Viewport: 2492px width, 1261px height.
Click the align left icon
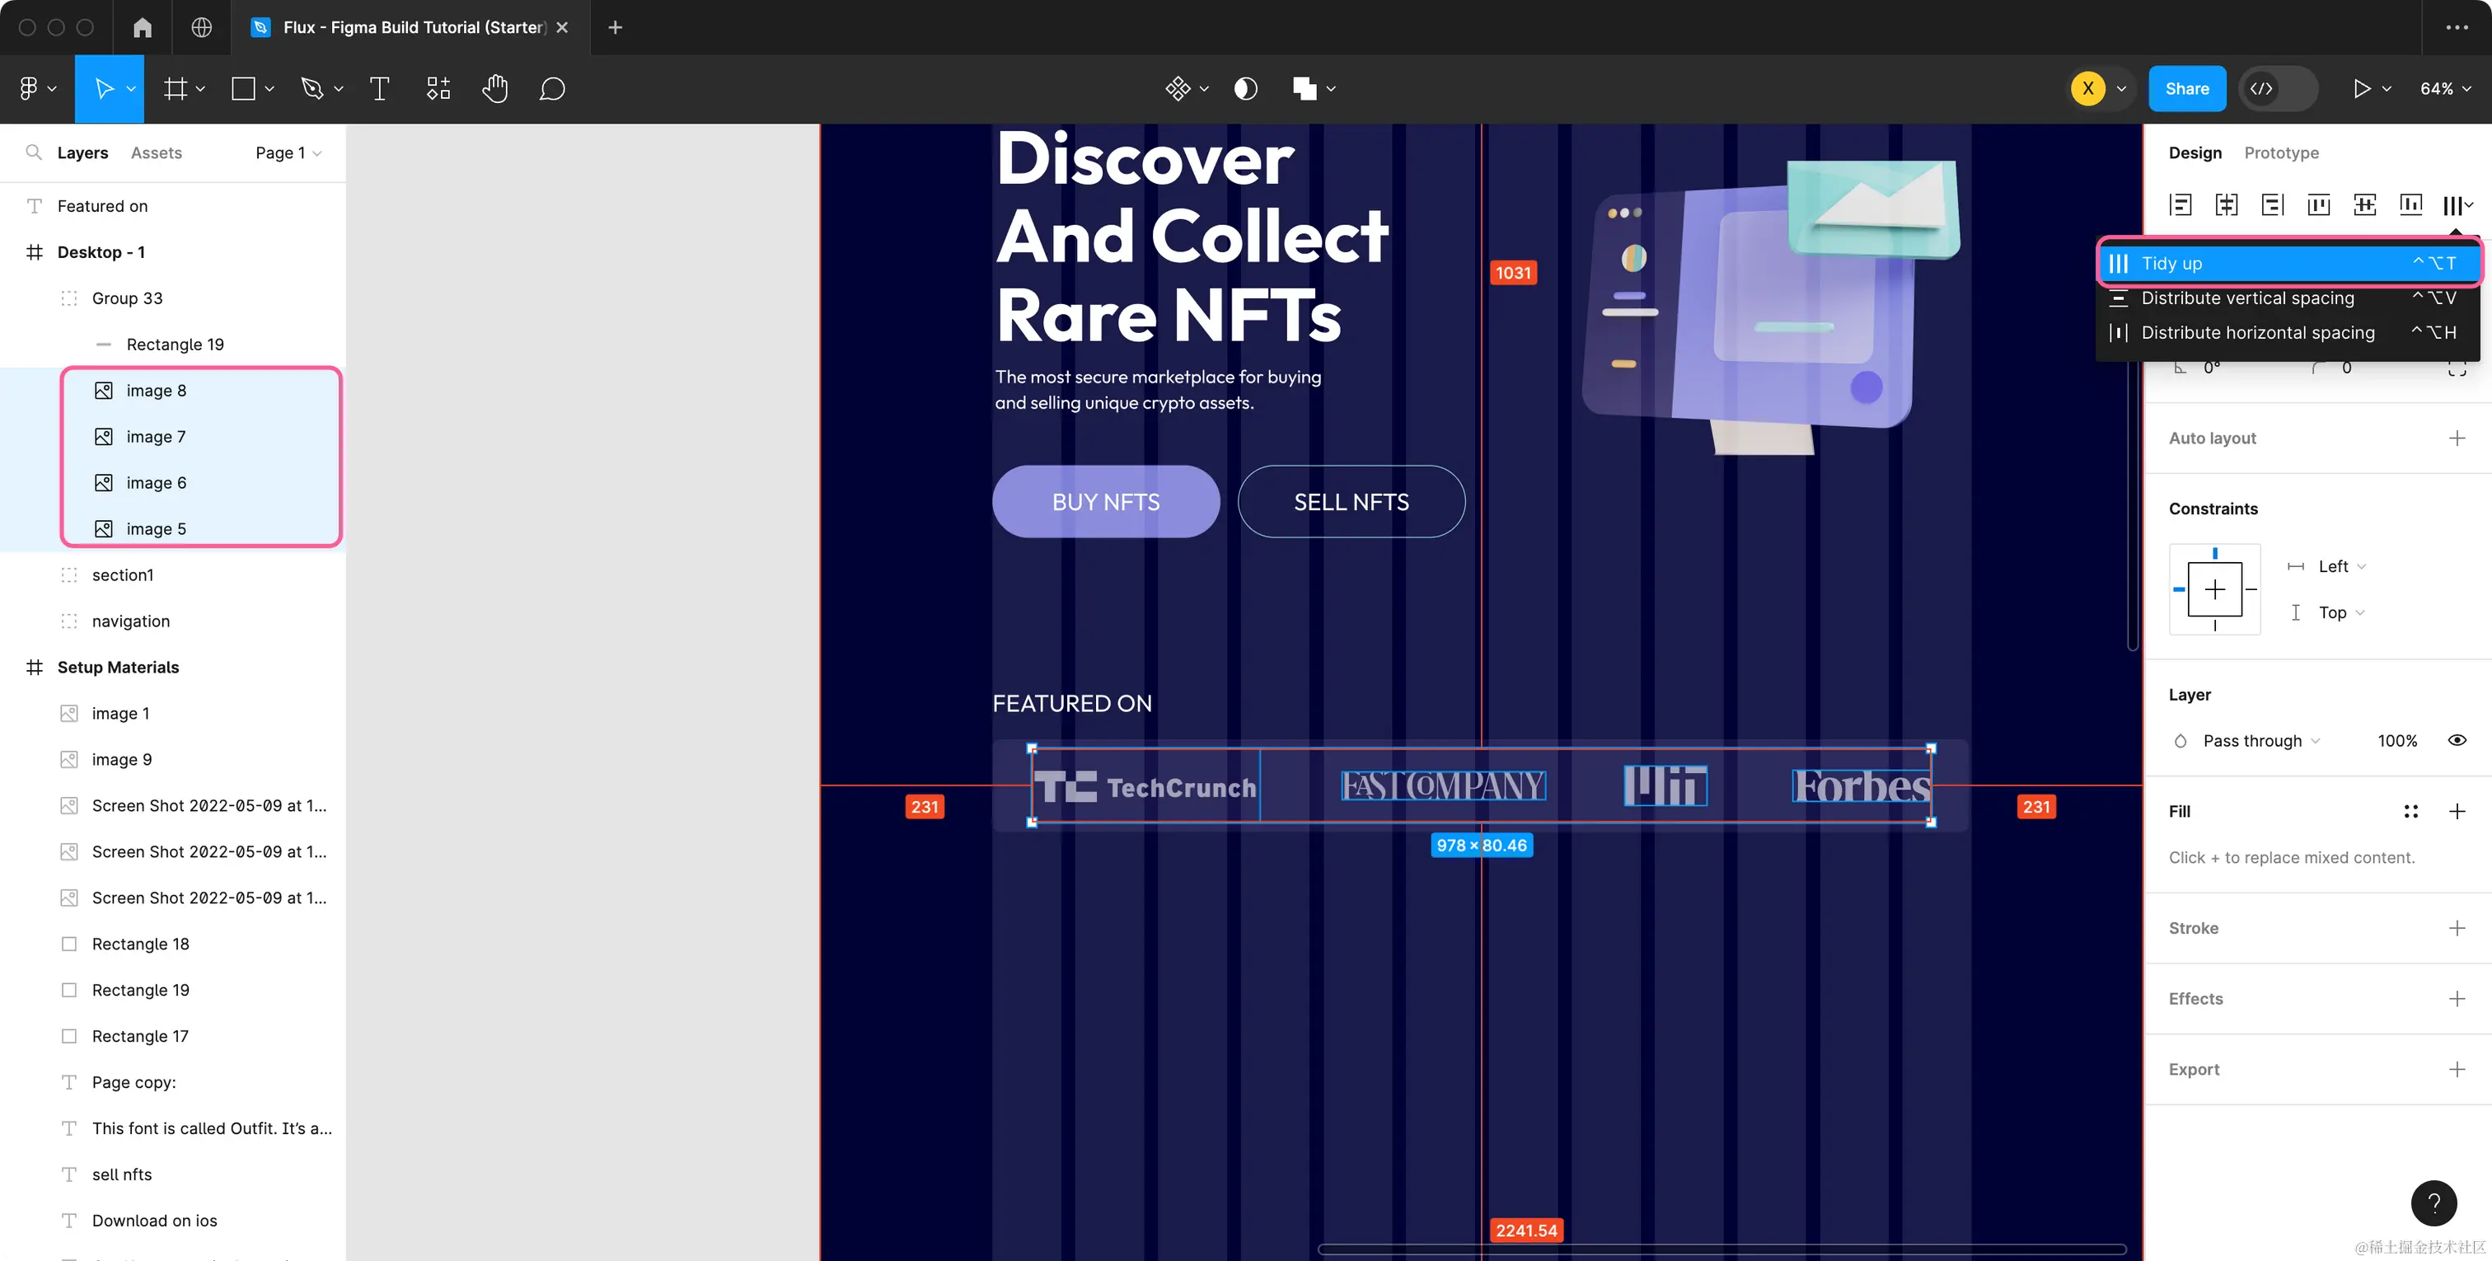2180,204
